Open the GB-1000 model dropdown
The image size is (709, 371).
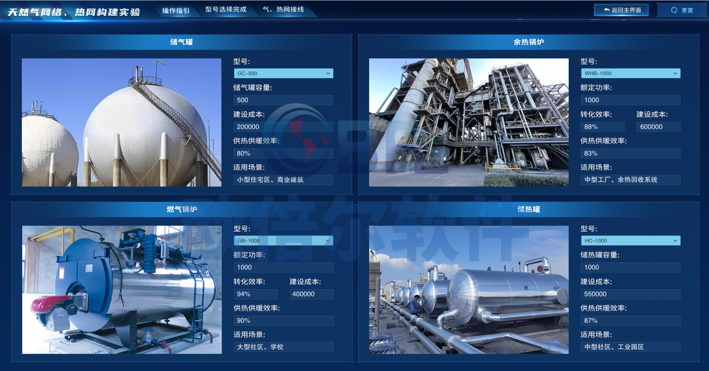[x=283, y=240]
